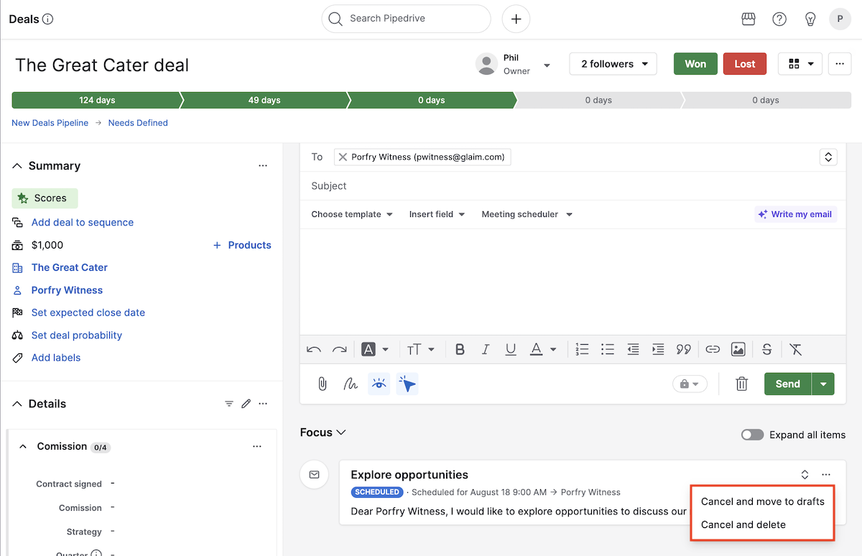Screen dimensions: 862x556
Task: Open deal more options ellipsis in header
Action: pos(840,64)
